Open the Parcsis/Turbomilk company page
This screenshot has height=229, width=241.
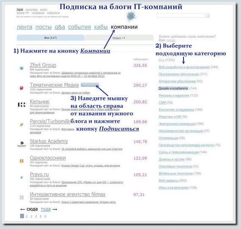[x=50, y=121]
